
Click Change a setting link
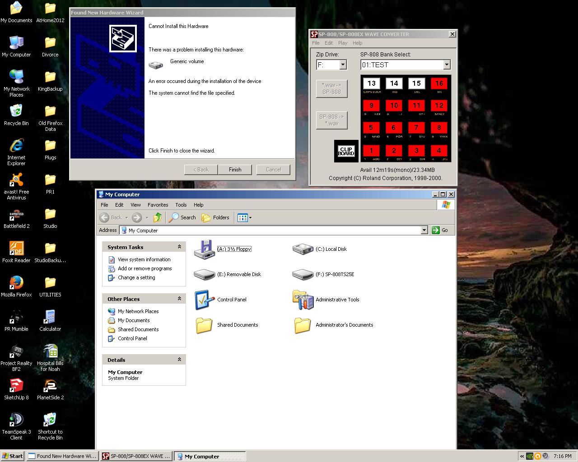(x=136, y=277)
